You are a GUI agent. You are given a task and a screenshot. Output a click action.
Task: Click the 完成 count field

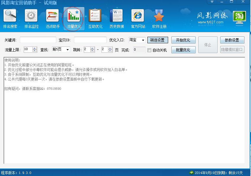click(139, 50)
